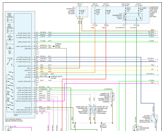Click wire number 1688 on LT BLU/BLK wire
The width and height of the screenshot is (162, 131).
pos(52,74)
